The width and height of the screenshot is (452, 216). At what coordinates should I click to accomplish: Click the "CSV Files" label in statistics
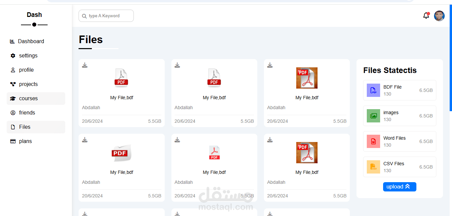(394, 164)
